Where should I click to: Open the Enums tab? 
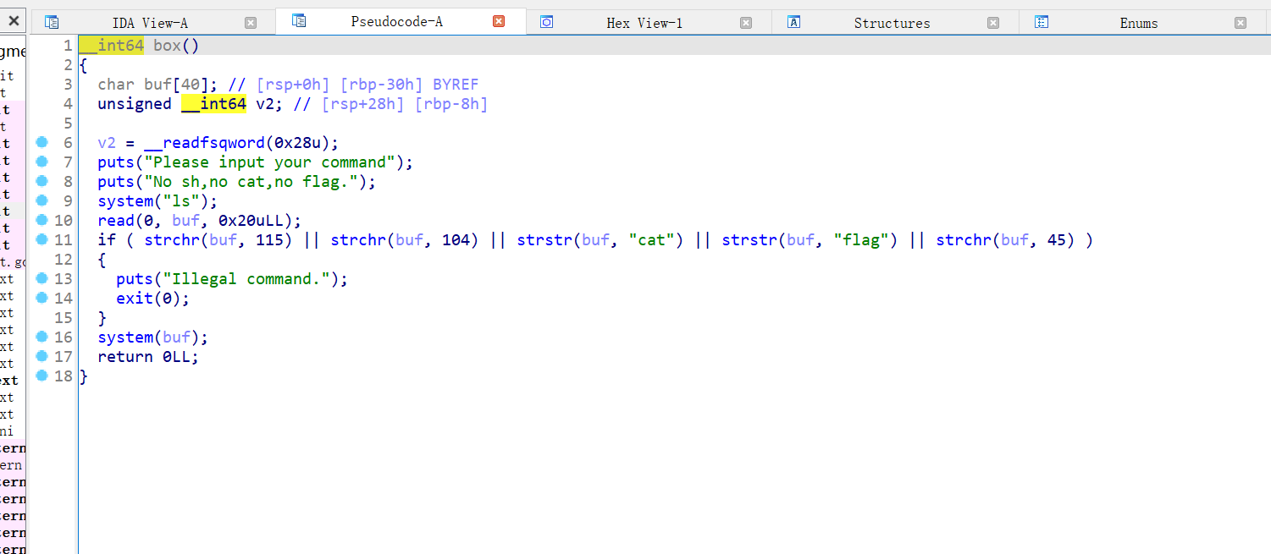(1139, 23)
